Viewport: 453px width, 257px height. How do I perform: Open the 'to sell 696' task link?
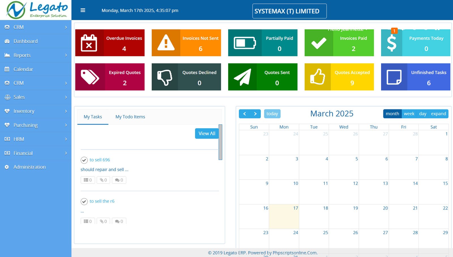click(x=100, y=160)
